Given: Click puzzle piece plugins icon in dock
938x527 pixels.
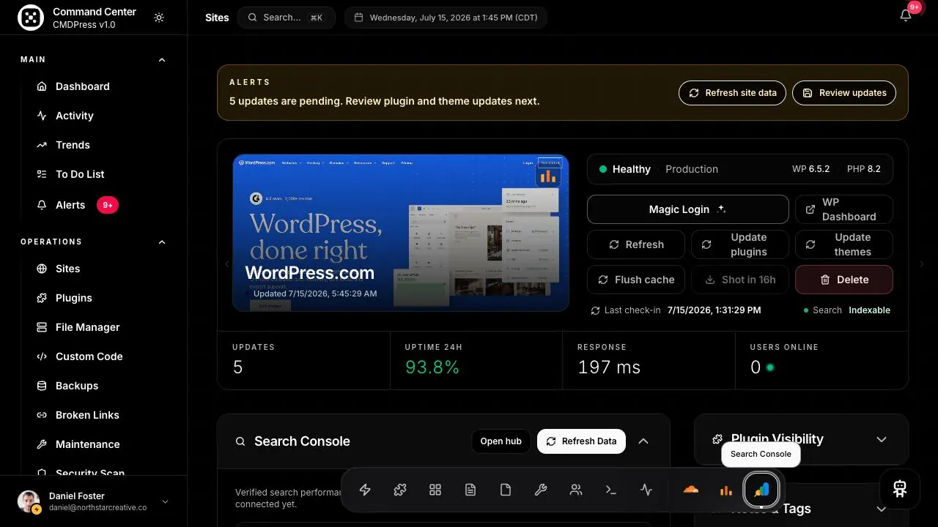Looking at the screenshot, I should (400, 490).
